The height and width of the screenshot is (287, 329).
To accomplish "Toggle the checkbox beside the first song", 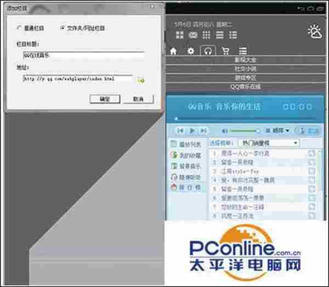I will coord(311,153).
